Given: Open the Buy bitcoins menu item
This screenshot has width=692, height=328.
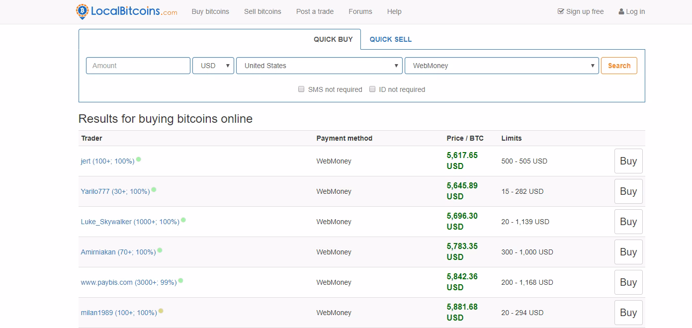Looking at the screenshot, I should (x=210, y=11).
